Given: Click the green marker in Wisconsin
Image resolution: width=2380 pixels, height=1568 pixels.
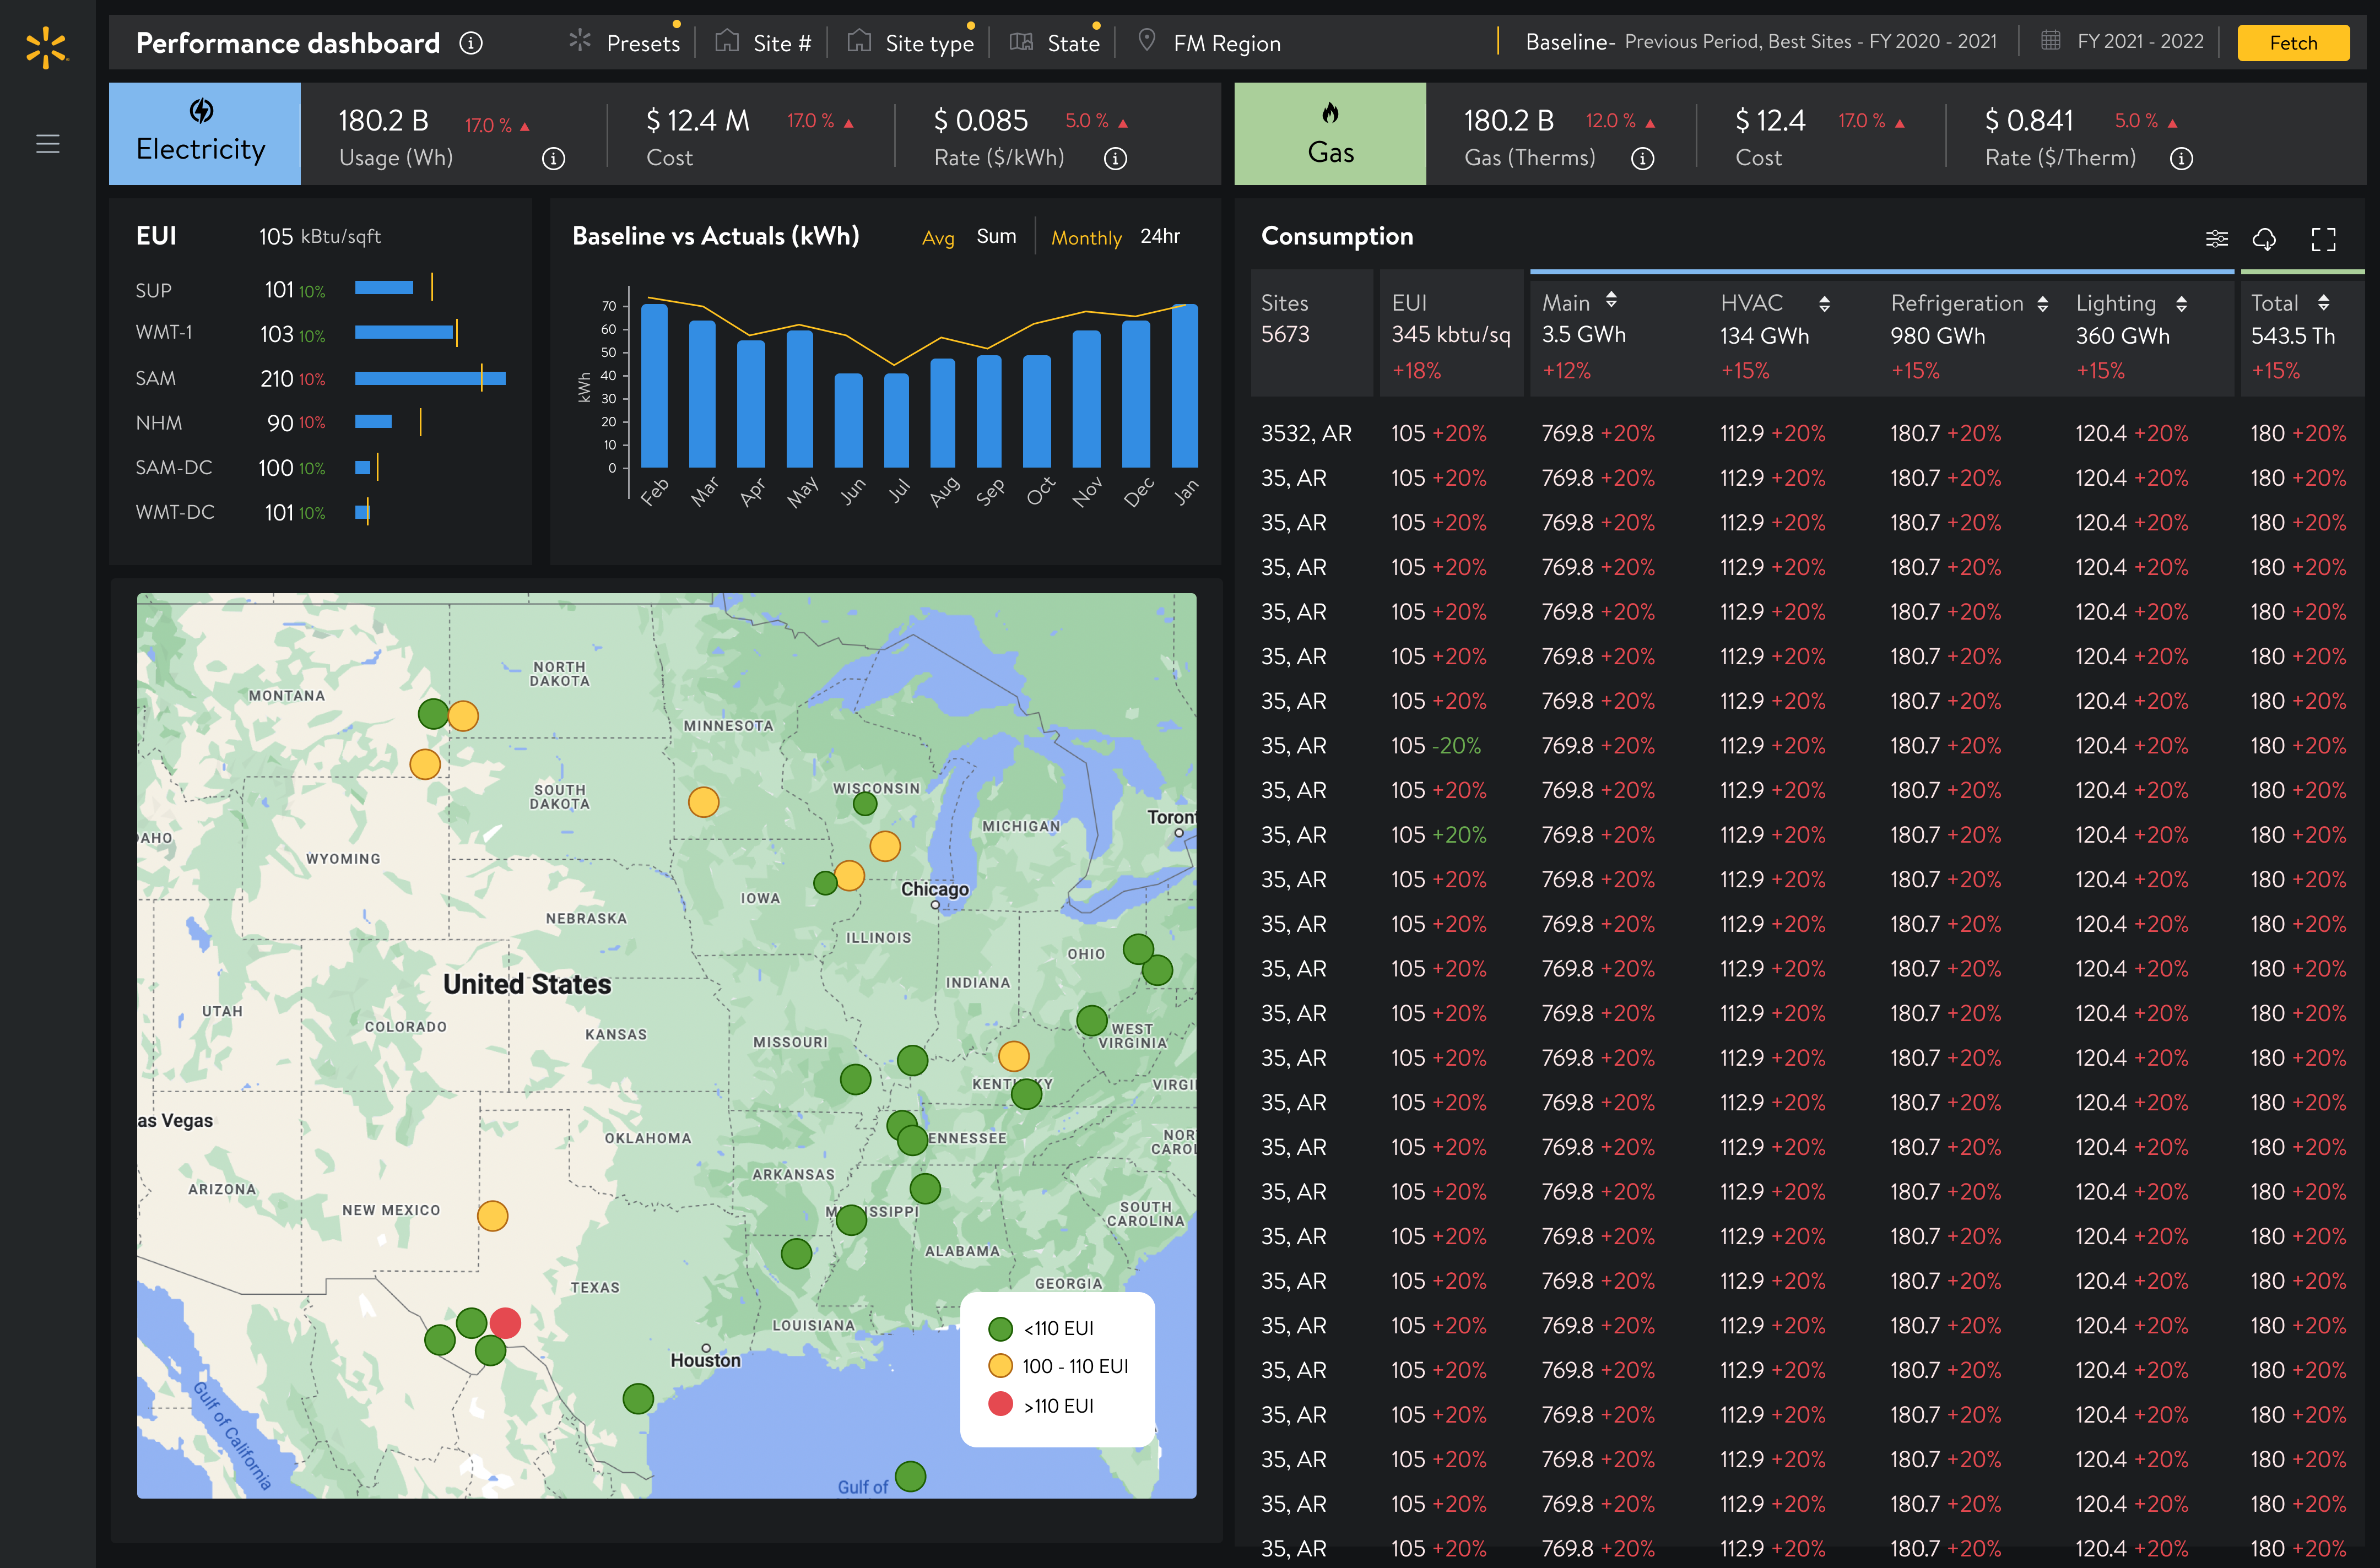Looking at the screenshot, I should [865, 803].
